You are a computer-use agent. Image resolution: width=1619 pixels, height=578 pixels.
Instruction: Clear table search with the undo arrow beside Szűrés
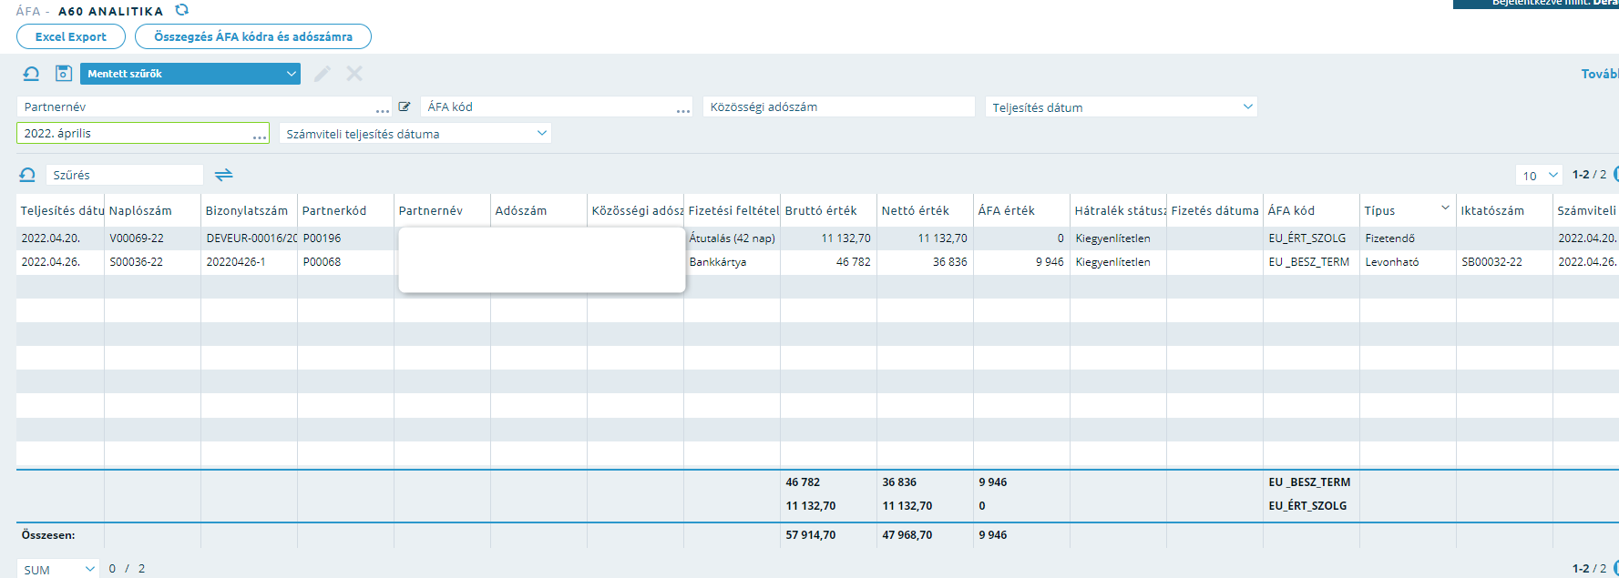point(27,175)
